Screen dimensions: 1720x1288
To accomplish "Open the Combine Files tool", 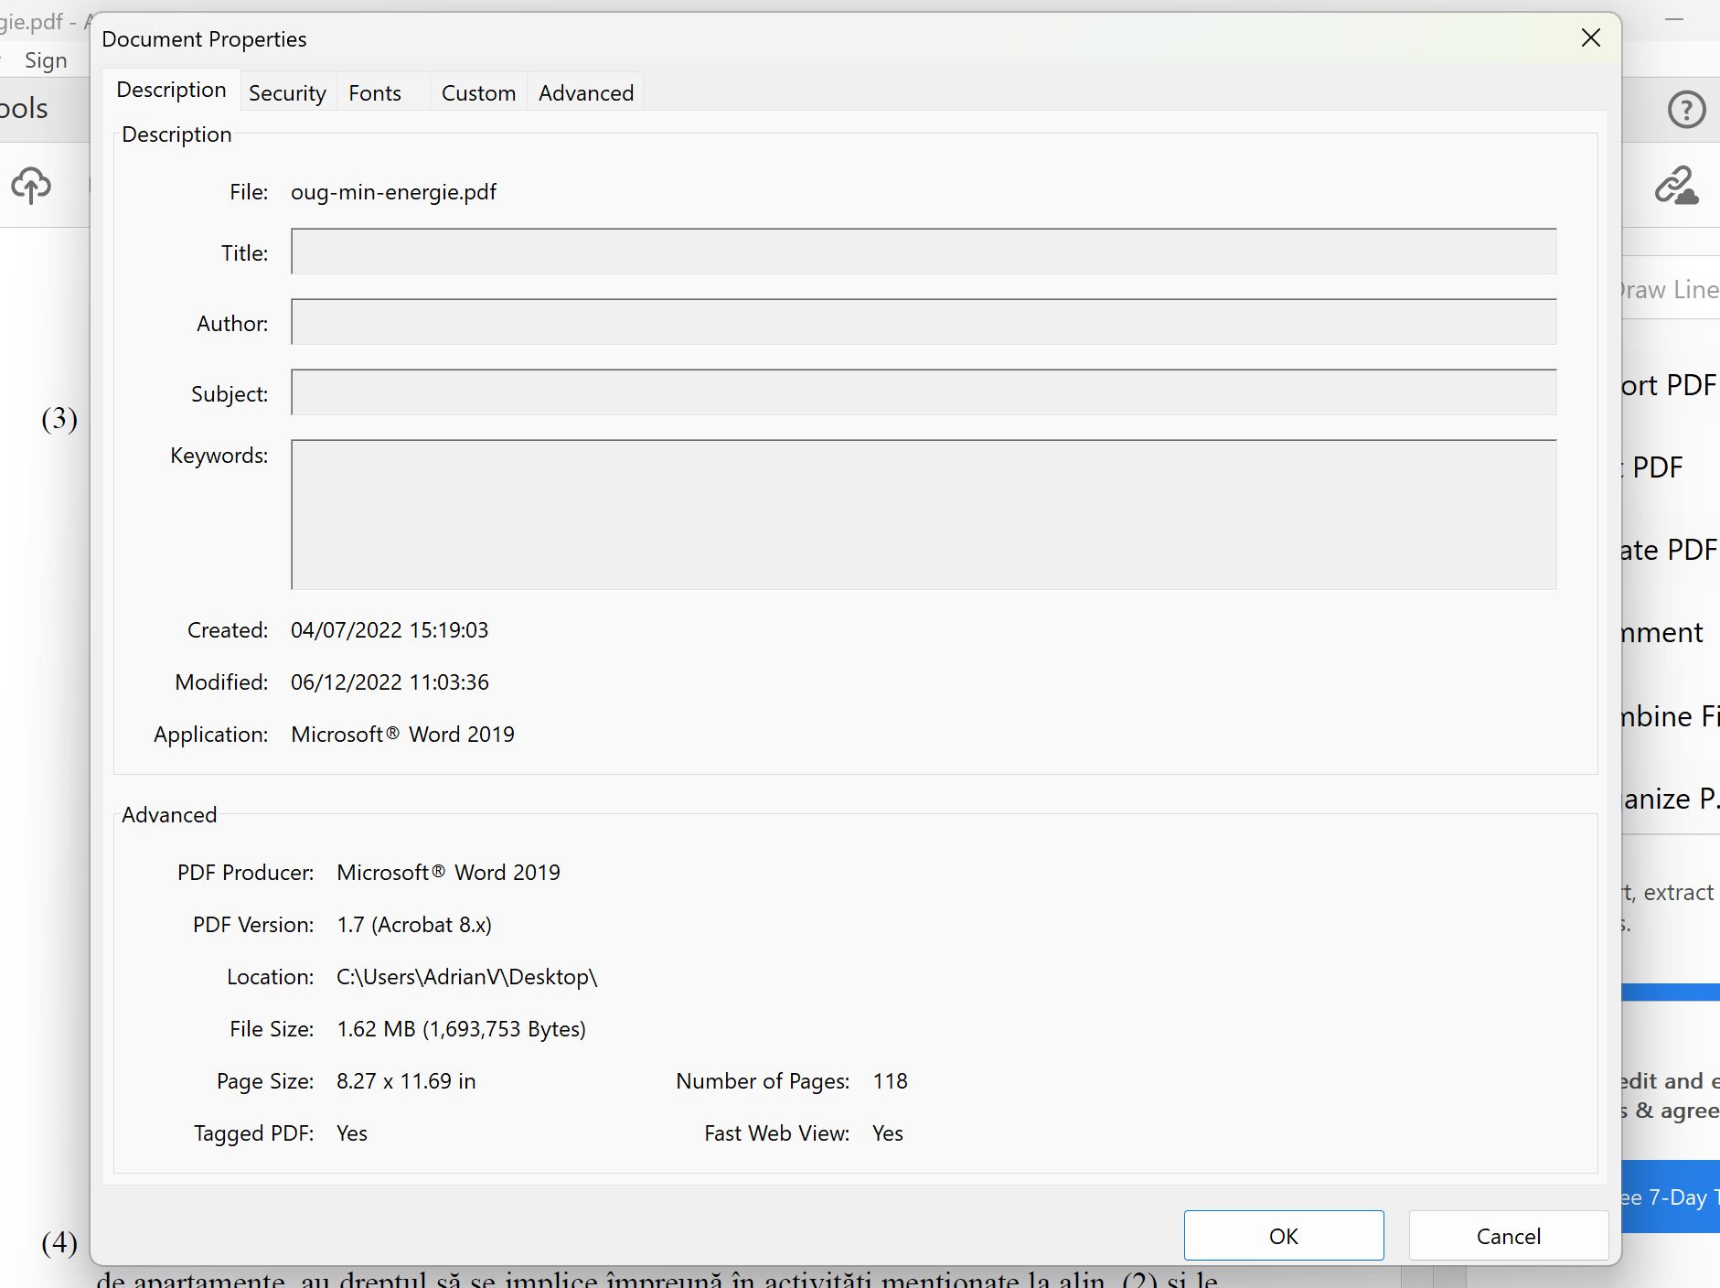I will coord(1669,716).
